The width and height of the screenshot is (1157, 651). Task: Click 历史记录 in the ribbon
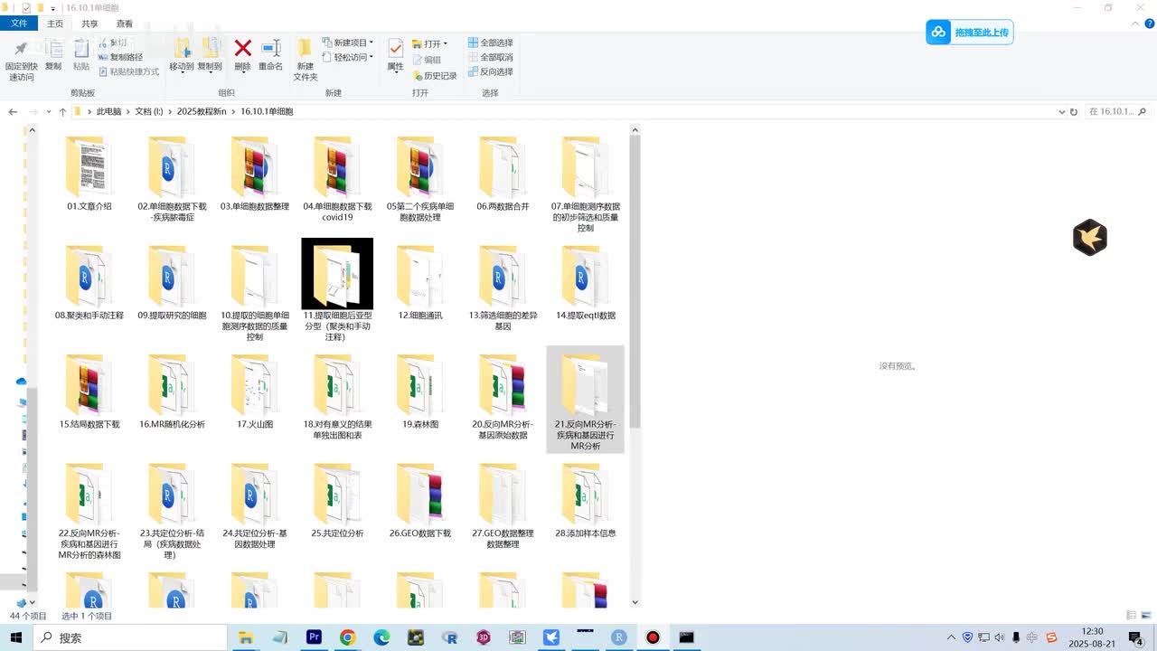point(435,76)
